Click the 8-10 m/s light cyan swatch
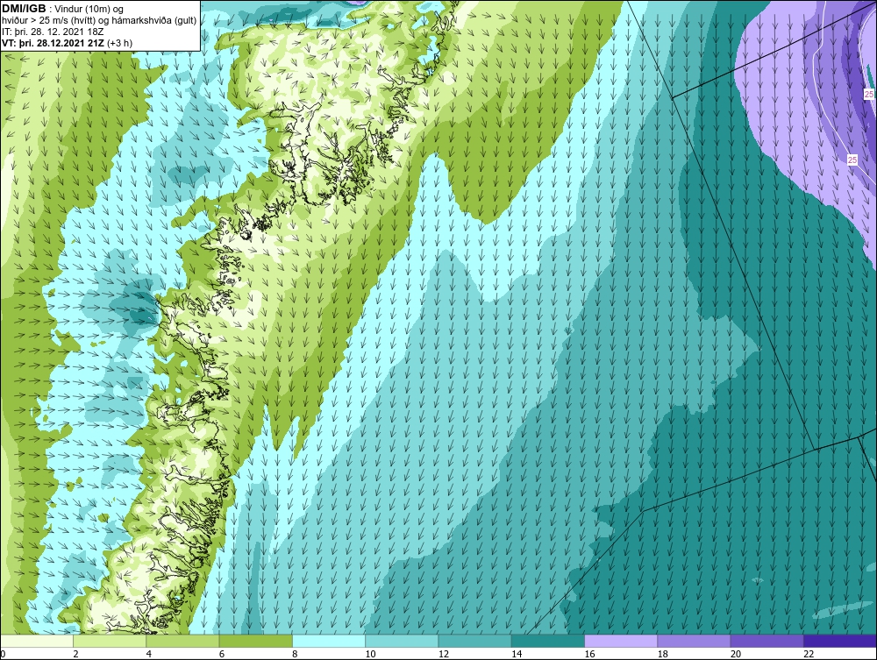Viewport: 877px width, 660px height. (x=329, y=641)
